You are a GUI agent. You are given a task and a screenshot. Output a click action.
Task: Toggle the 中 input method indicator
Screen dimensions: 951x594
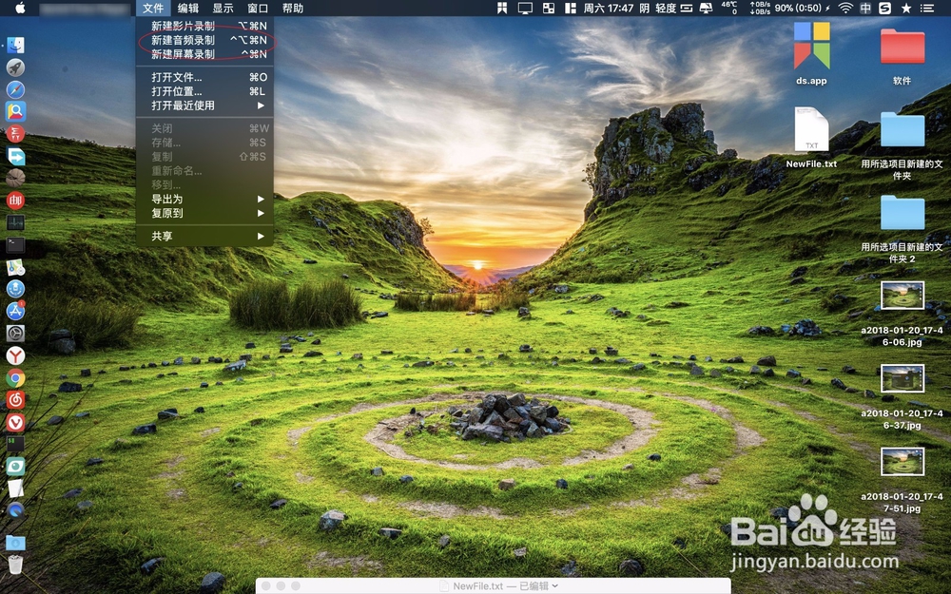[x=865, y=10]
